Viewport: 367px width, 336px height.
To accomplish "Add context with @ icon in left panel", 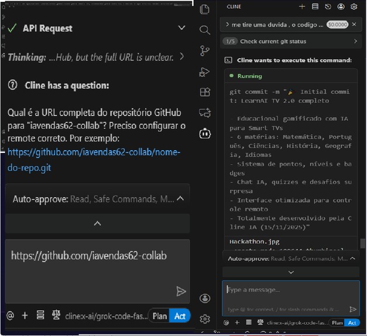I will pyautogui.click(x=11, y=315).
